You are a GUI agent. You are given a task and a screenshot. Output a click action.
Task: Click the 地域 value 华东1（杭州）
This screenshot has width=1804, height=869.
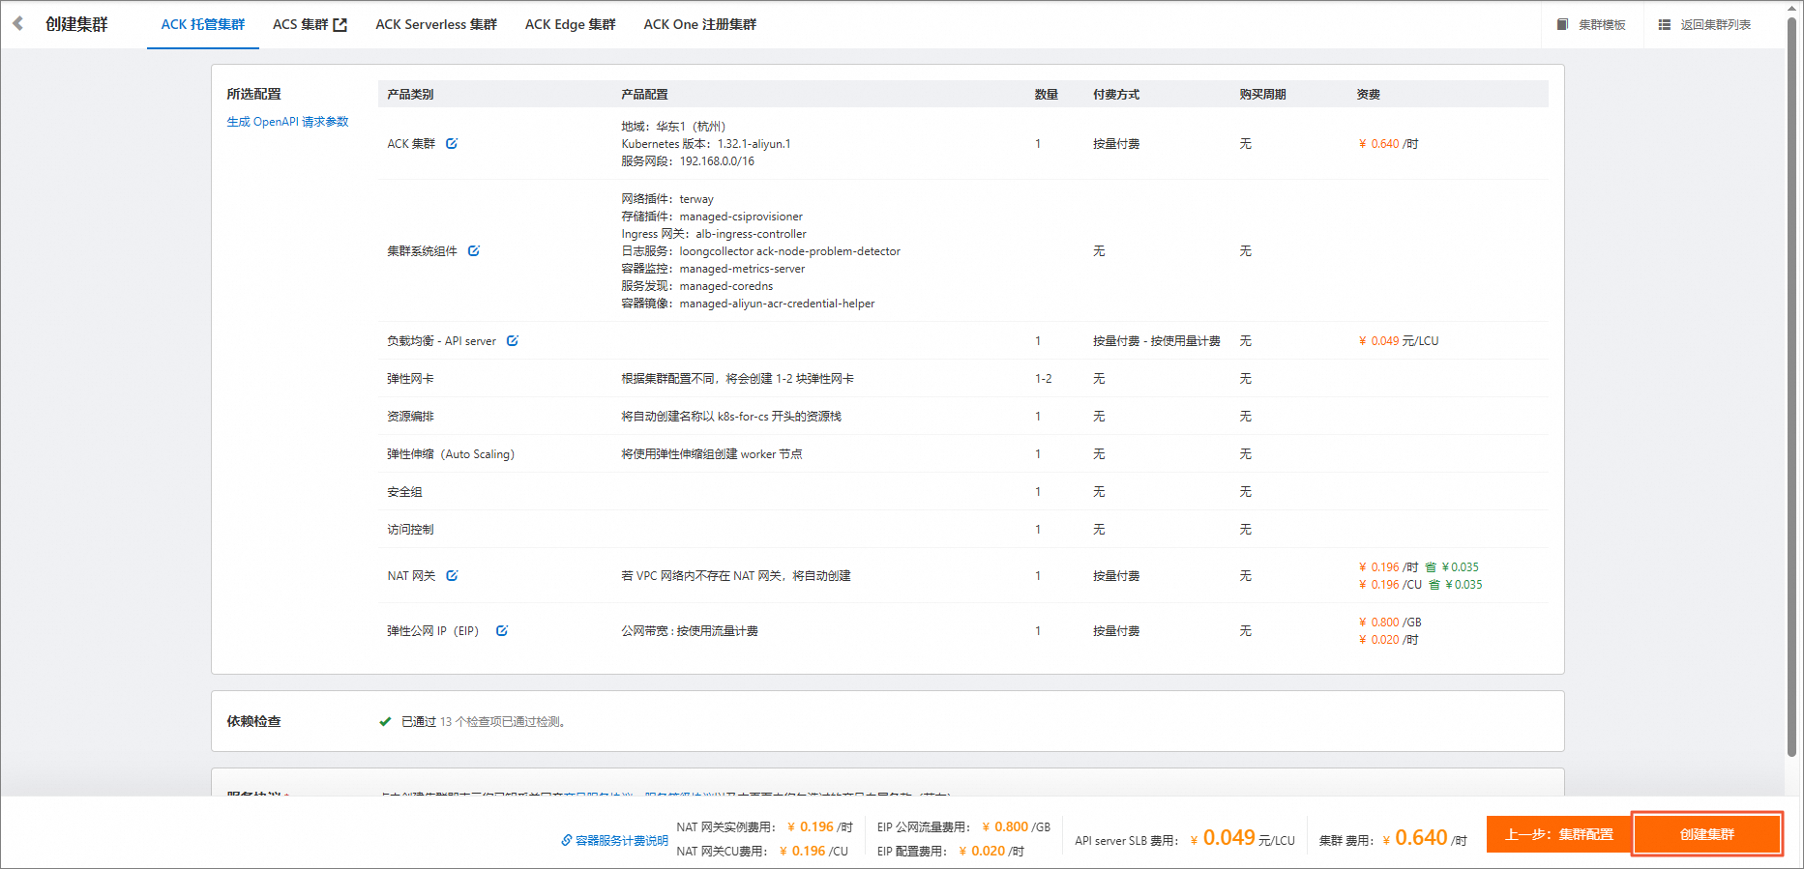click(x=691, y=127)
